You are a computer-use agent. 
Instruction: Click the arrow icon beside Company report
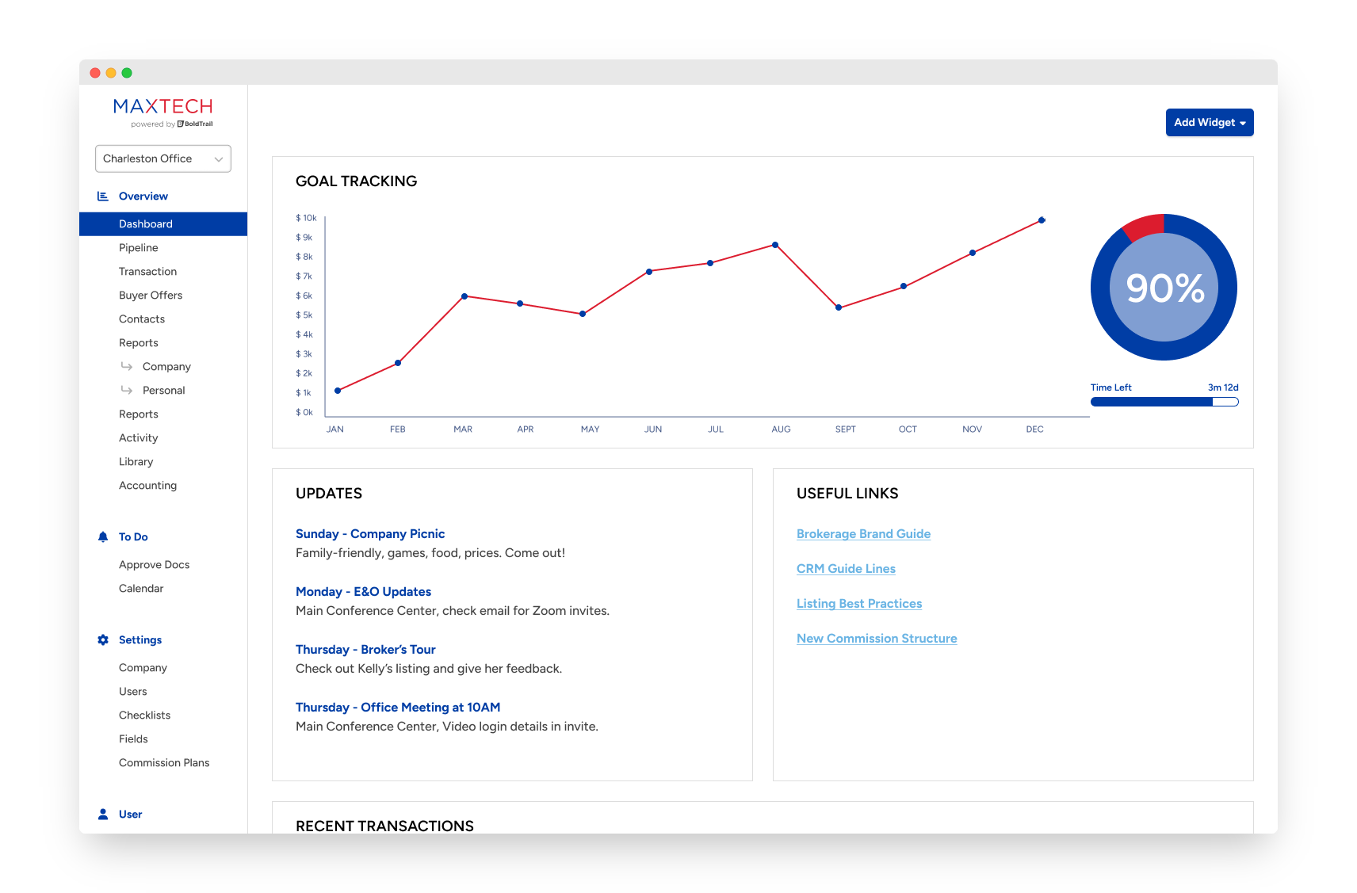click(127, 366)
